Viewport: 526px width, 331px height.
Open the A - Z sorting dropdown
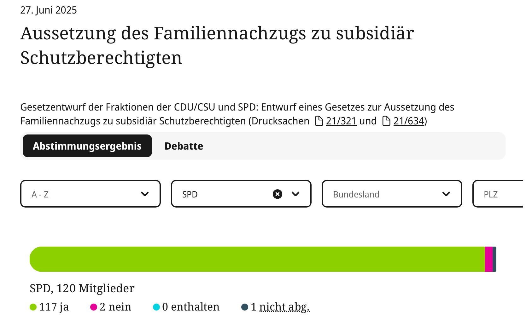[x=91, y=194]
